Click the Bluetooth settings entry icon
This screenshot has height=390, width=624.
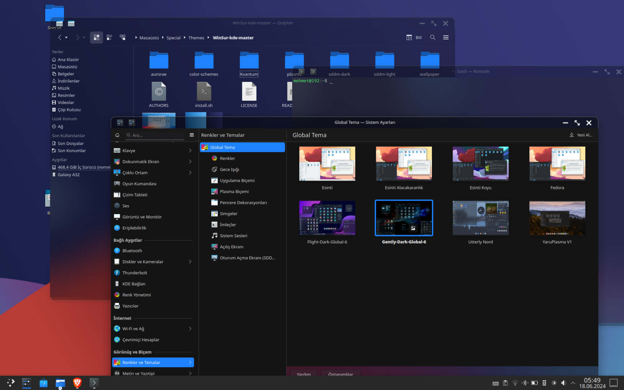117,251
